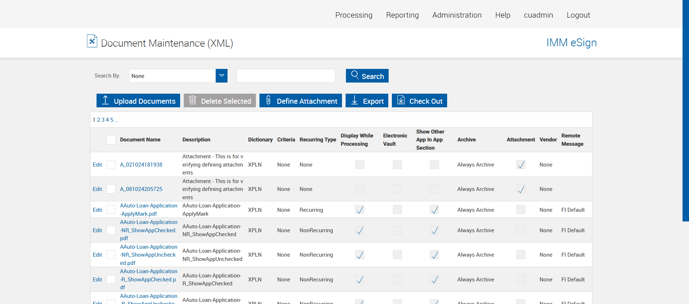Open the Processing menu
The image size is (689, 304).
[x=353, y=15]
